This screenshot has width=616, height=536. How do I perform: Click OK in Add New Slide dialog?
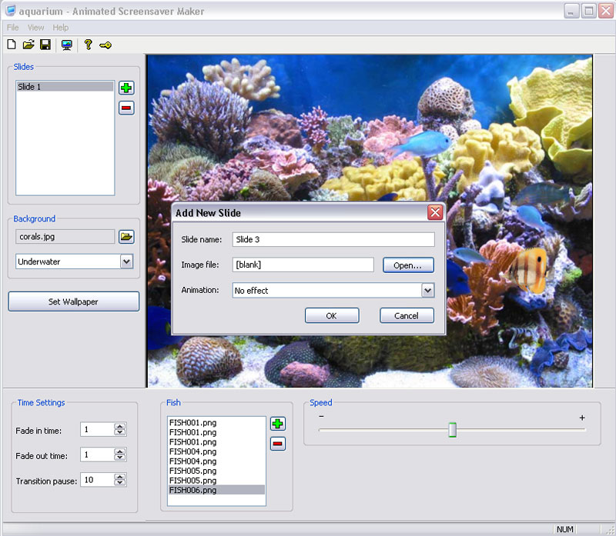pos(331,315)
